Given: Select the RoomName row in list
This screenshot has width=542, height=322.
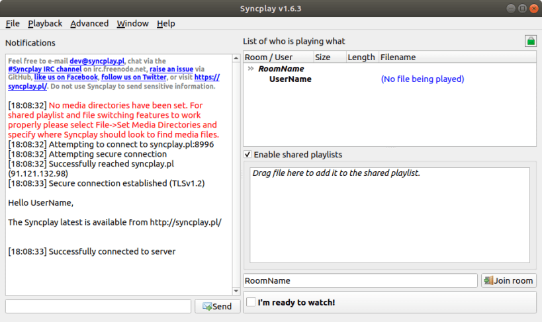Looking at the screenshot, I should (x=390, y=69).
